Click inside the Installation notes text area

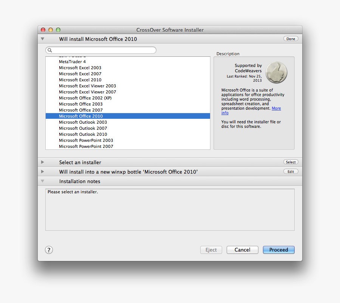tap(170, 210)
